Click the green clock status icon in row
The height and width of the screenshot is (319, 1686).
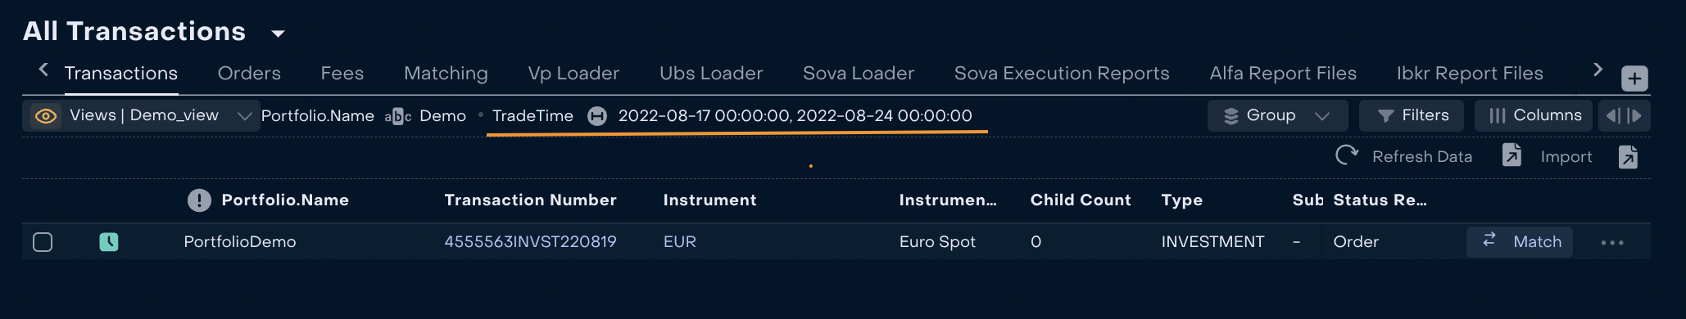point(109,241)
